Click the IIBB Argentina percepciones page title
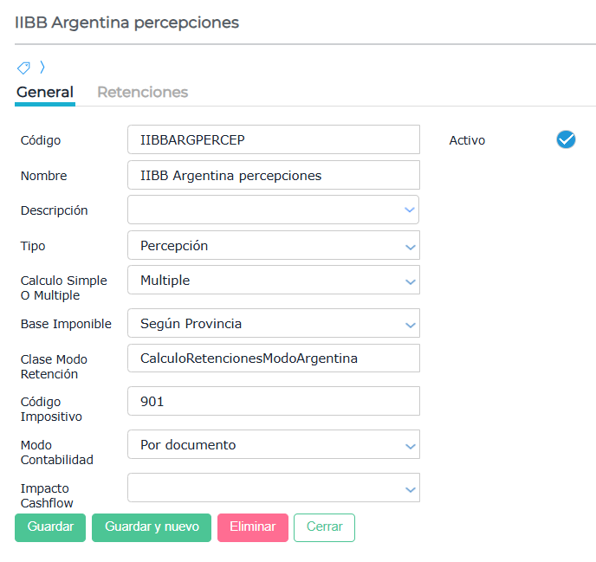Viewport: 596px width, 562px height. (x=126, y=23)
